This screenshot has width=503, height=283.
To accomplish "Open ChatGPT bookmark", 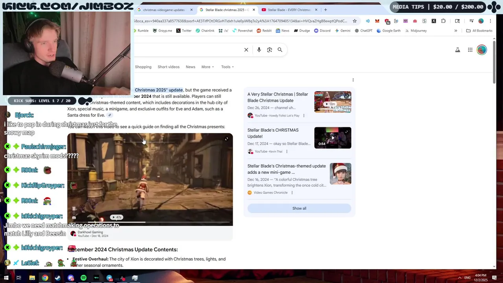I will (363, 31).
